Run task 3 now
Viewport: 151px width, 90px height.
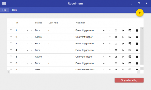(x=123, y=44)
